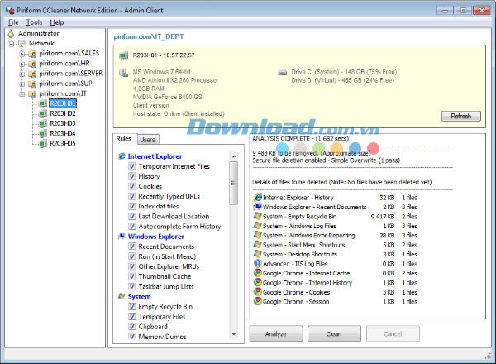Click the R203H01 computer icon in tree
Image resolution: width=496 pixels, height=364 pixels.
click(x=43, y=103)
